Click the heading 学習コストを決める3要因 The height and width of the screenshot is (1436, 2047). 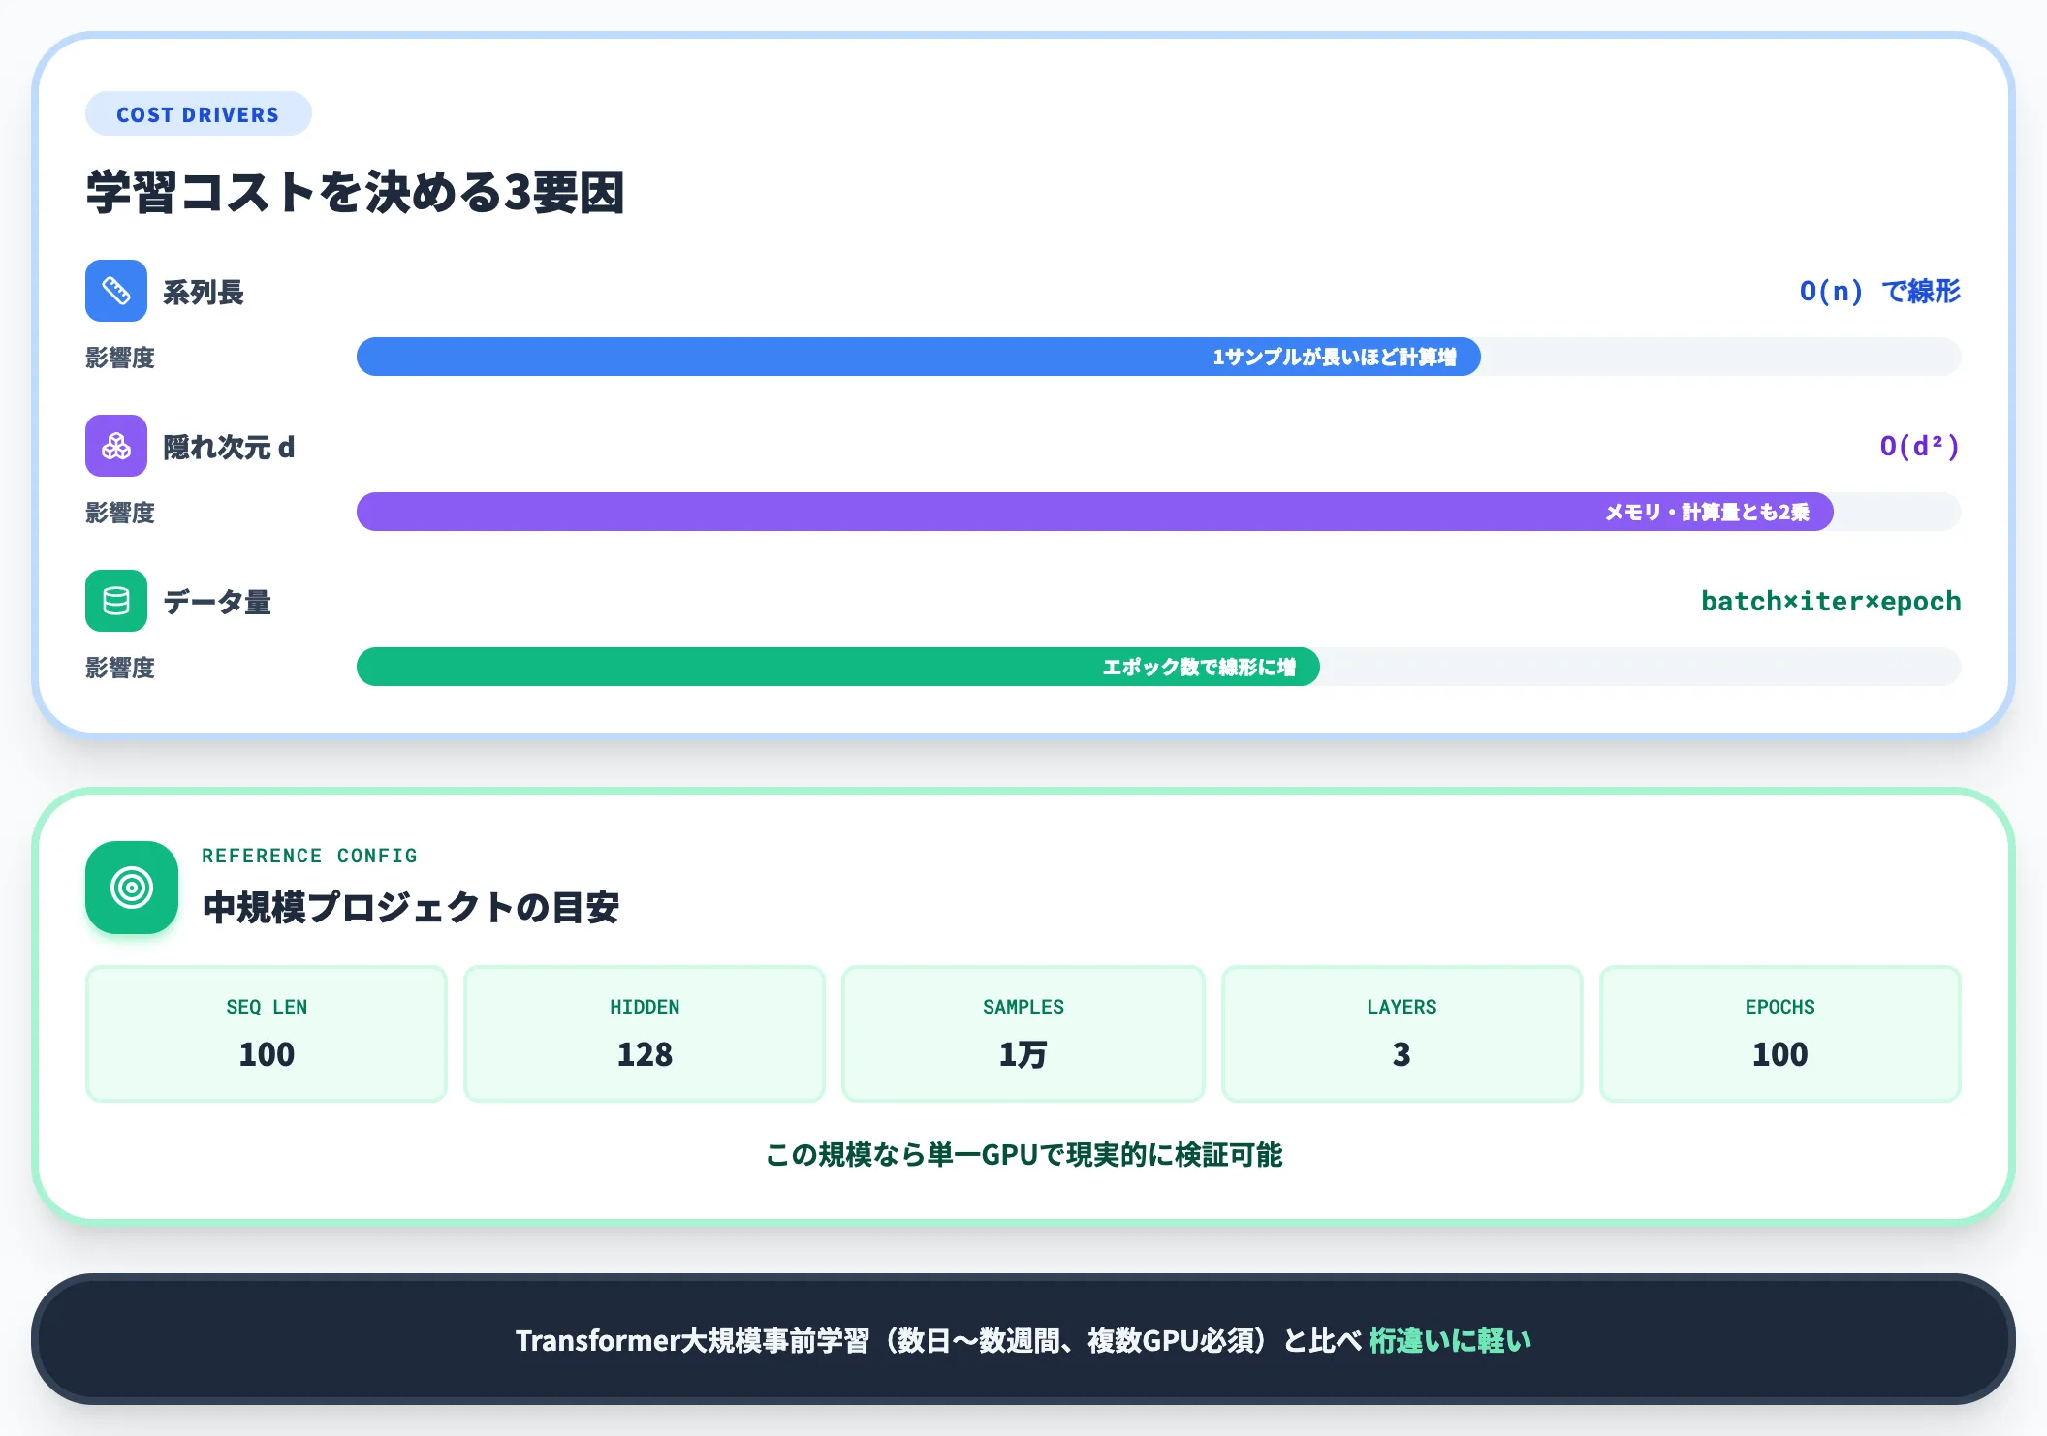point(356,192)
